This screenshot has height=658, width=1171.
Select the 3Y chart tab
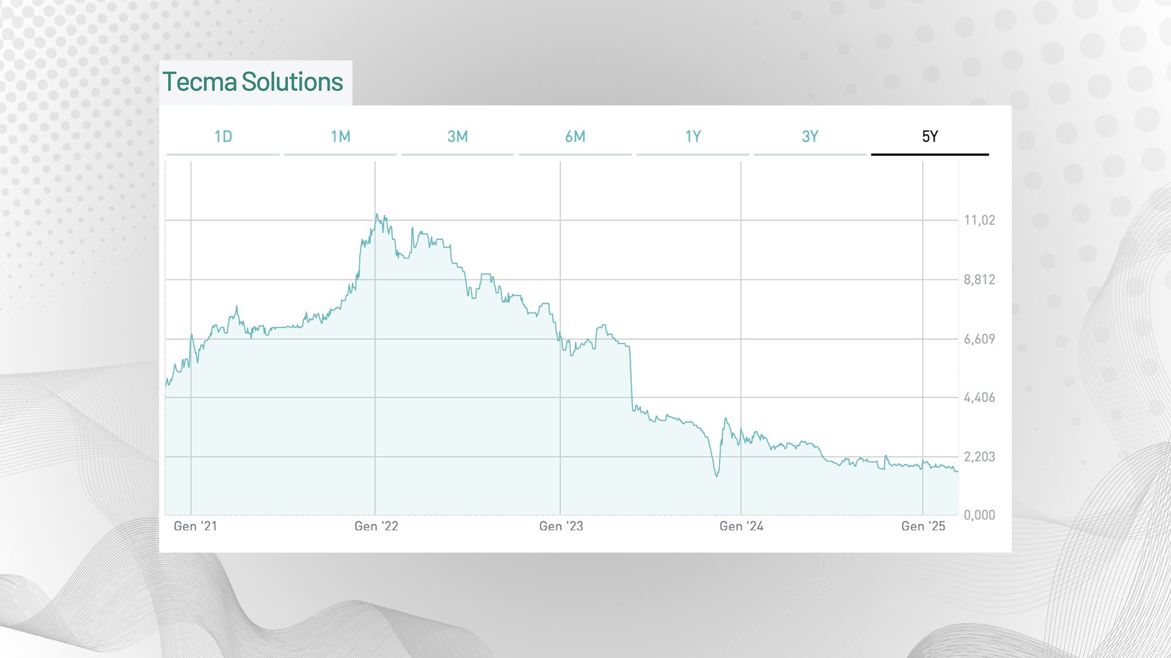point(810,136)
